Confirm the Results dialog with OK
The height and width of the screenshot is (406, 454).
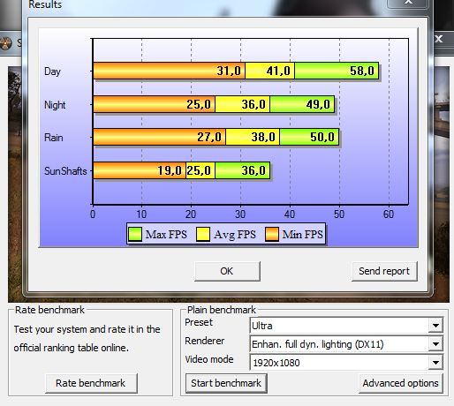[x=227, y=271]
